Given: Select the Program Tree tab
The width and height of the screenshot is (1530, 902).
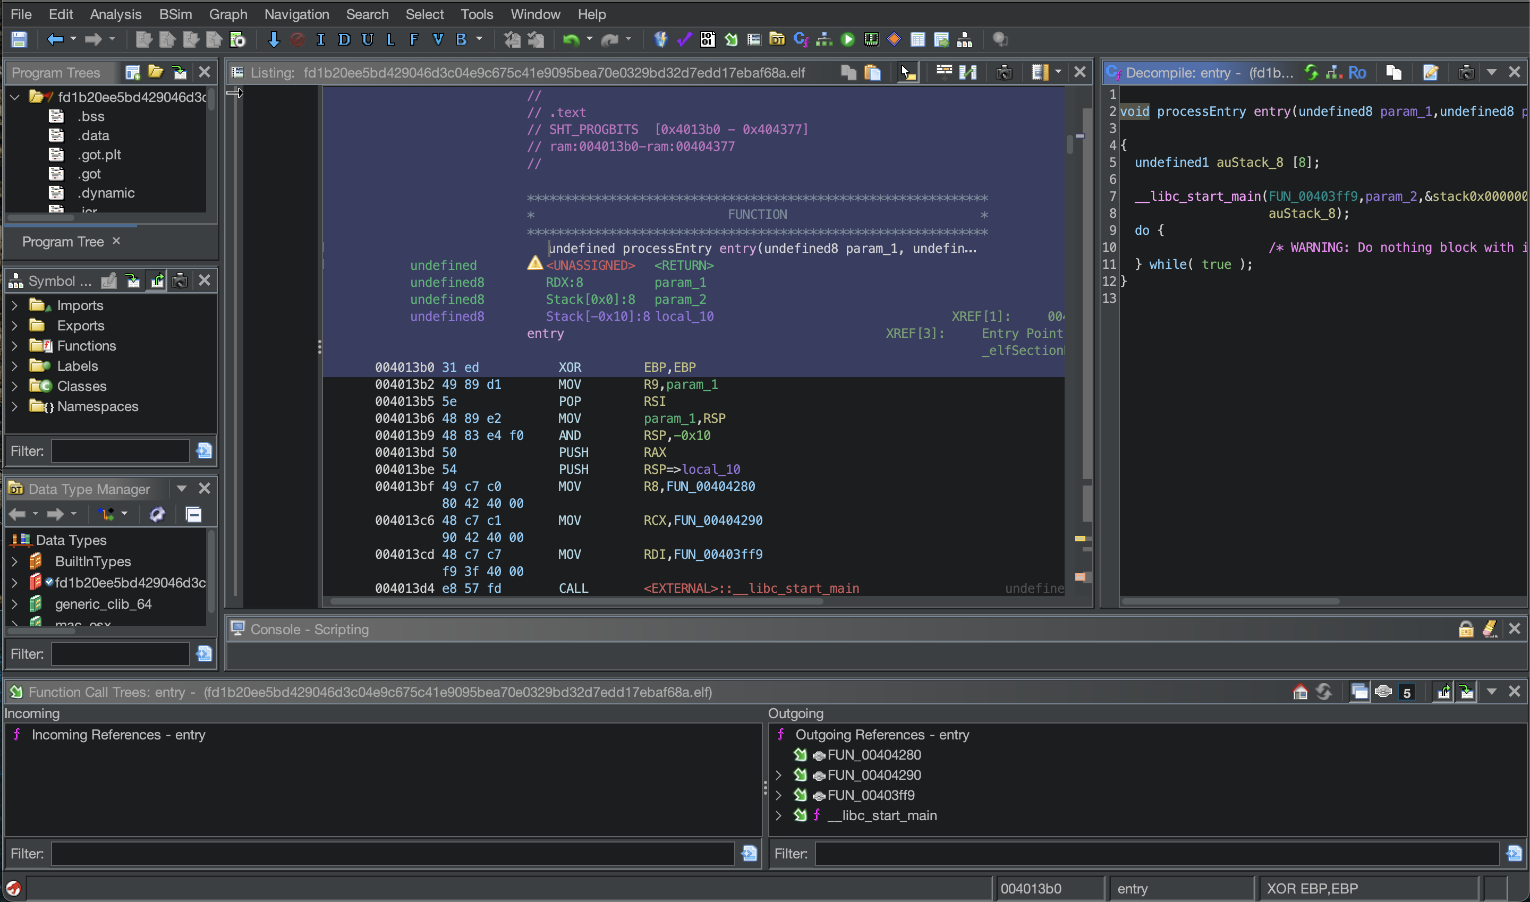Looking at the screenshot, I should coord(63,241).
